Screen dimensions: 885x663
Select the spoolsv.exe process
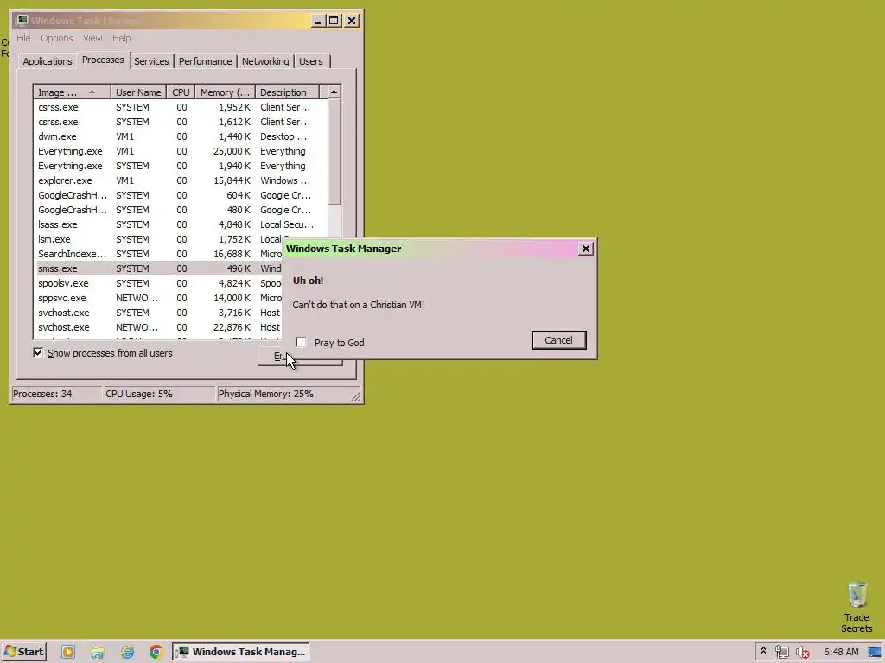coord(159,283)
